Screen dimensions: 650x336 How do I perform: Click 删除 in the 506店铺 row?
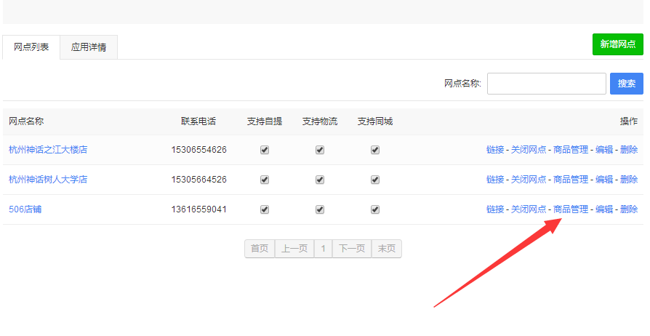coord(629,209)
